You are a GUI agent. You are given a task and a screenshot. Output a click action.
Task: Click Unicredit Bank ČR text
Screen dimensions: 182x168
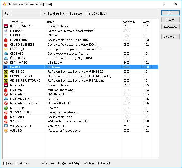[59, 103]
